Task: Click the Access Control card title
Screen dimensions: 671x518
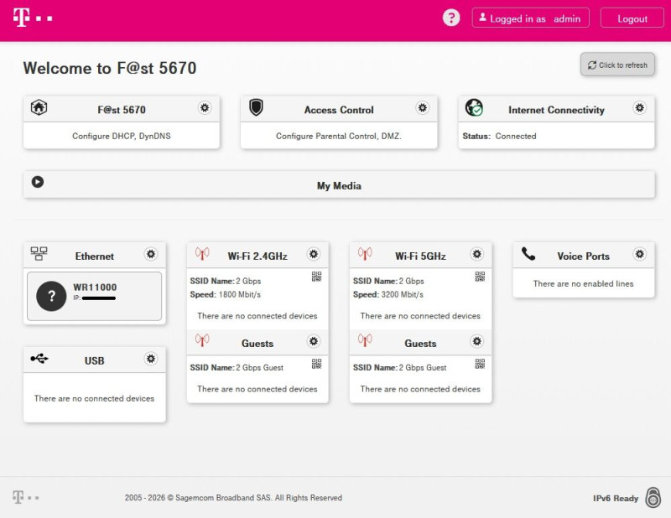Action: 339,110
